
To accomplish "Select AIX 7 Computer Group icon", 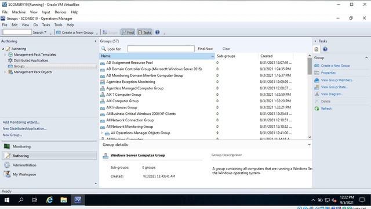I will point(103,95).
